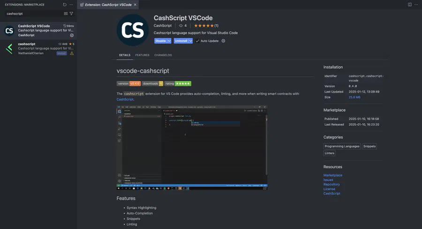Click Last Updated value 2025-01-12, 13:09:49

(x=364, y=92)
